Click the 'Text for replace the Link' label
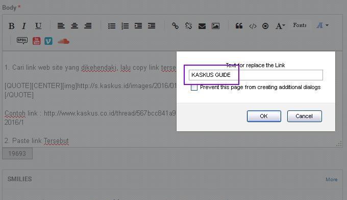The height and width of the screenshot is (200, 347). pyautogui.click(x=255, y=65)
